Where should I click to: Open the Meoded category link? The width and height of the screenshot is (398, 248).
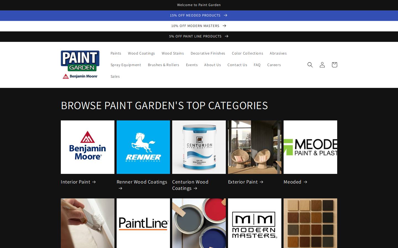pos(295,182)
